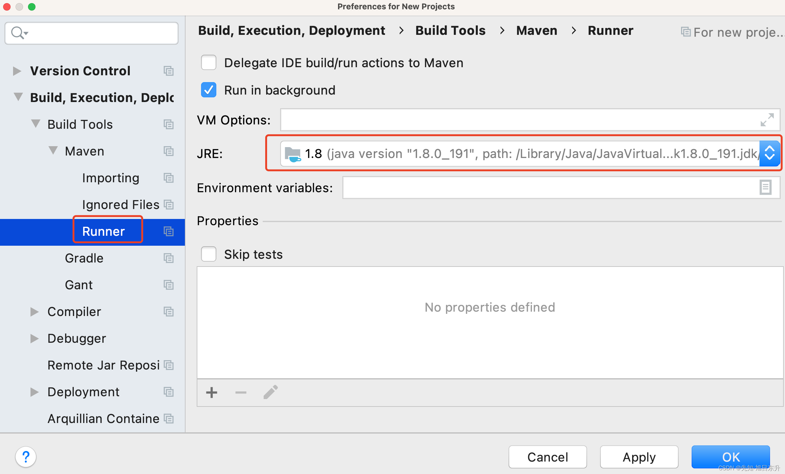Select the Runner settings page
Image resolution: width=785 pixels, height=474 pixels.
click(x=103, y=231)
